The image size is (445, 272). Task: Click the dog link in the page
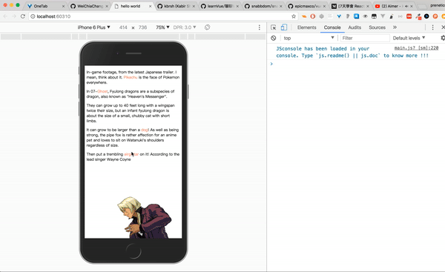coord(145,130)
